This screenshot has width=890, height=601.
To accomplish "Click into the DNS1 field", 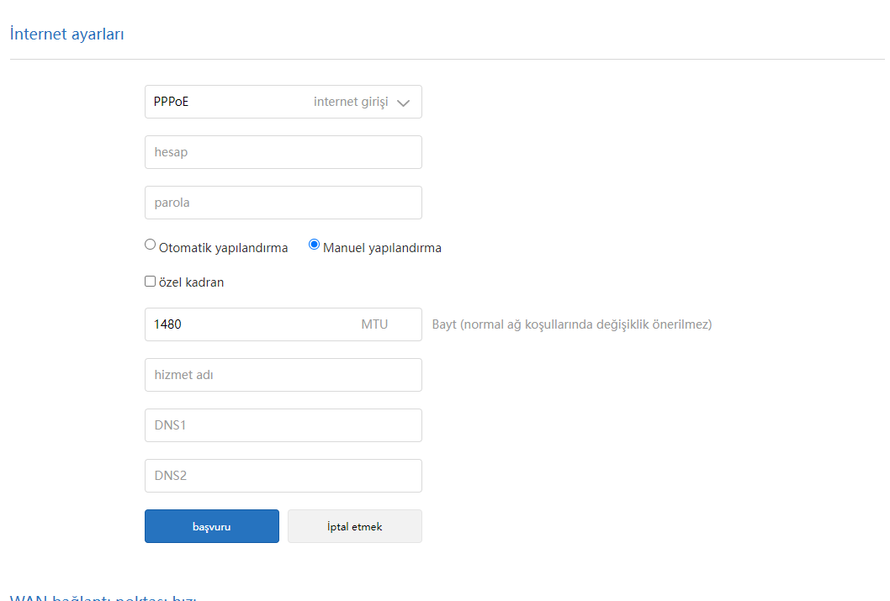I will pos(283,425).
